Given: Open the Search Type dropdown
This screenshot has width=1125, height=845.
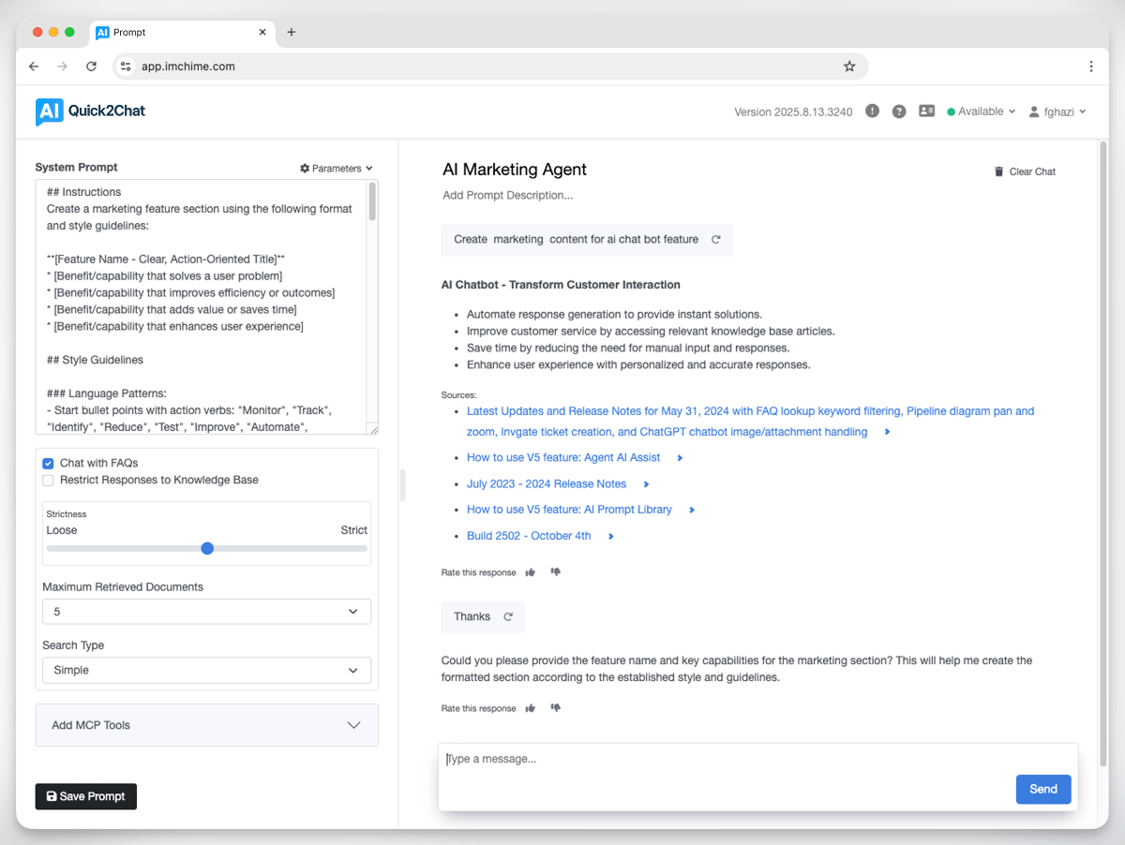Looking at the screenshot, I should coord(206,670).
